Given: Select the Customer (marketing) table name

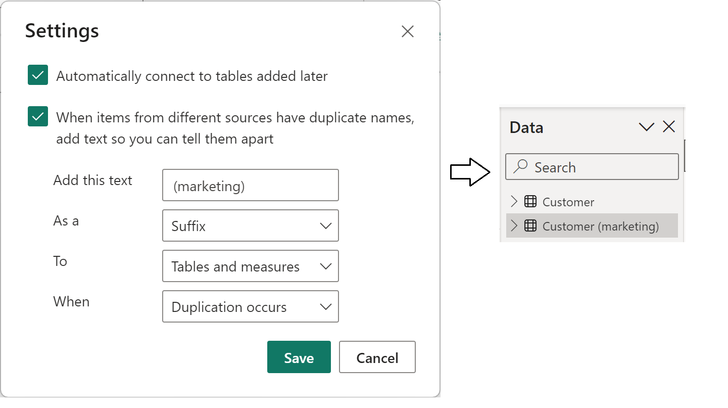Looking at the screenshot, I should coord(601,226).
